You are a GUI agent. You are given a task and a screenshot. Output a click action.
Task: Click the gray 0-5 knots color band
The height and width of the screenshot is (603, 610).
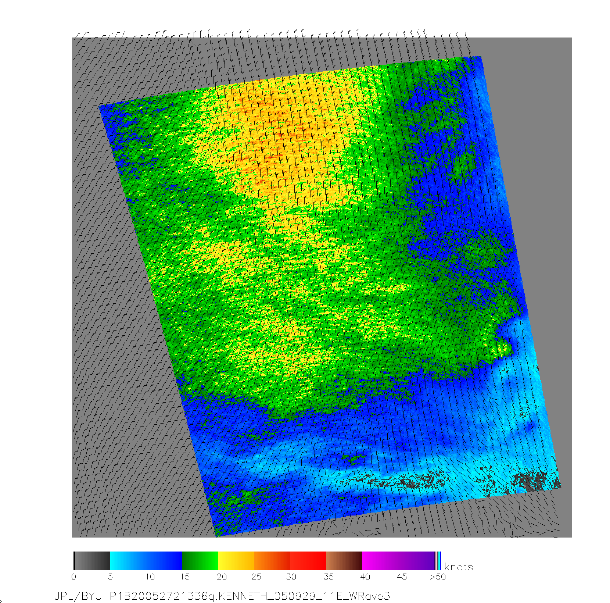(92, 561)
